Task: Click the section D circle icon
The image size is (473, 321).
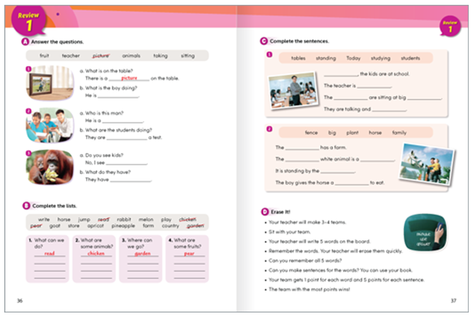Action: pyautogui.click(x=265, y=211)
